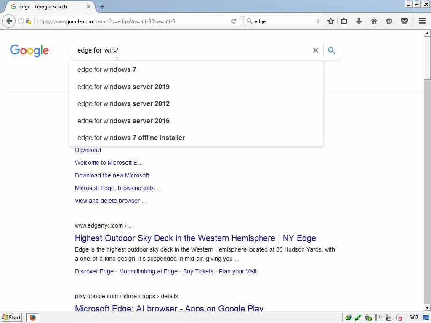Submit Firefox search box with the arrow icon
Image resolution: width=431 pixels, height=323 pixels.
click(317, 21)
